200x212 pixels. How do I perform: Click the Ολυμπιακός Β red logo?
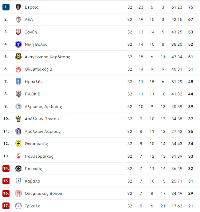point(18,69)
